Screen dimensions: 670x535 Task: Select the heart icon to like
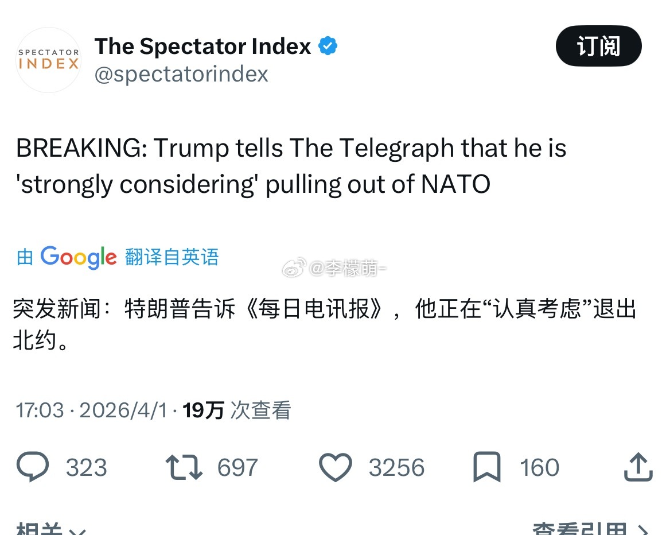click(337, 467)
